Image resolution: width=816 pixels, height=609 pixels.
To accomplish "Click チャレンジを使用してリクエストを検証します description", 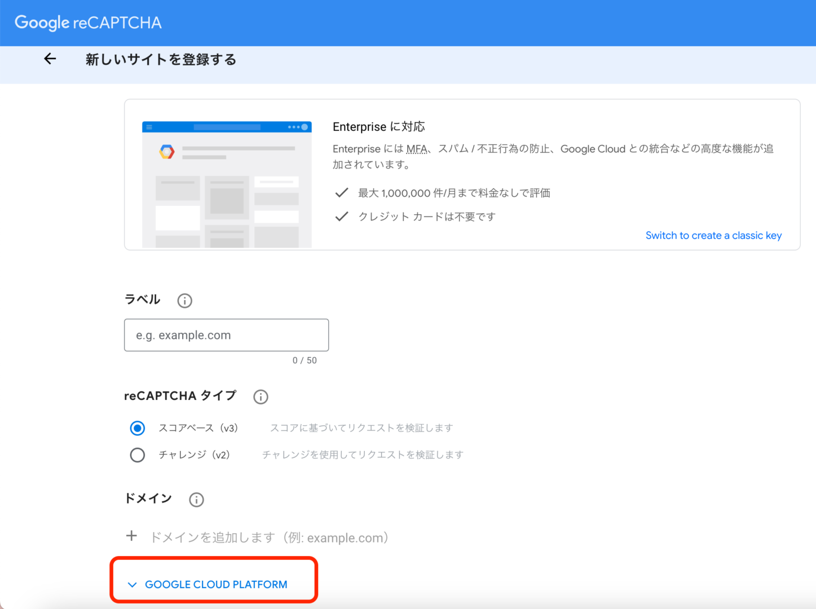I will click(x=363, y=454).
